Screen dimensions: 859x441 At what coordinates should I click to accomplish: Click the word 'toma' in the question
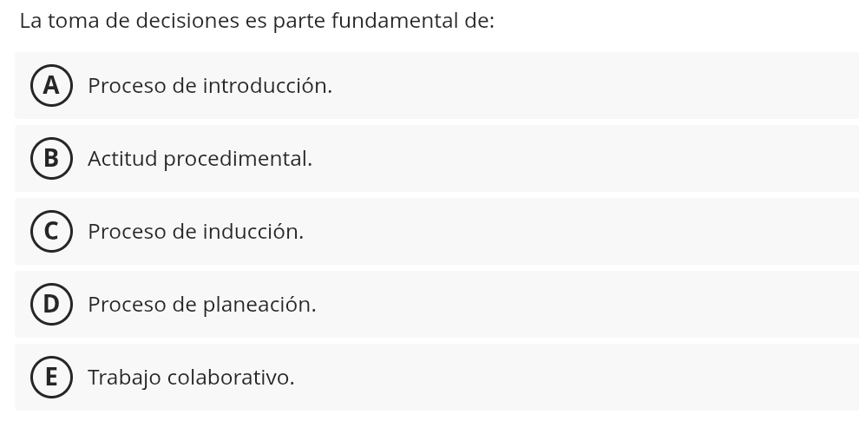click(x=74, y=21)
